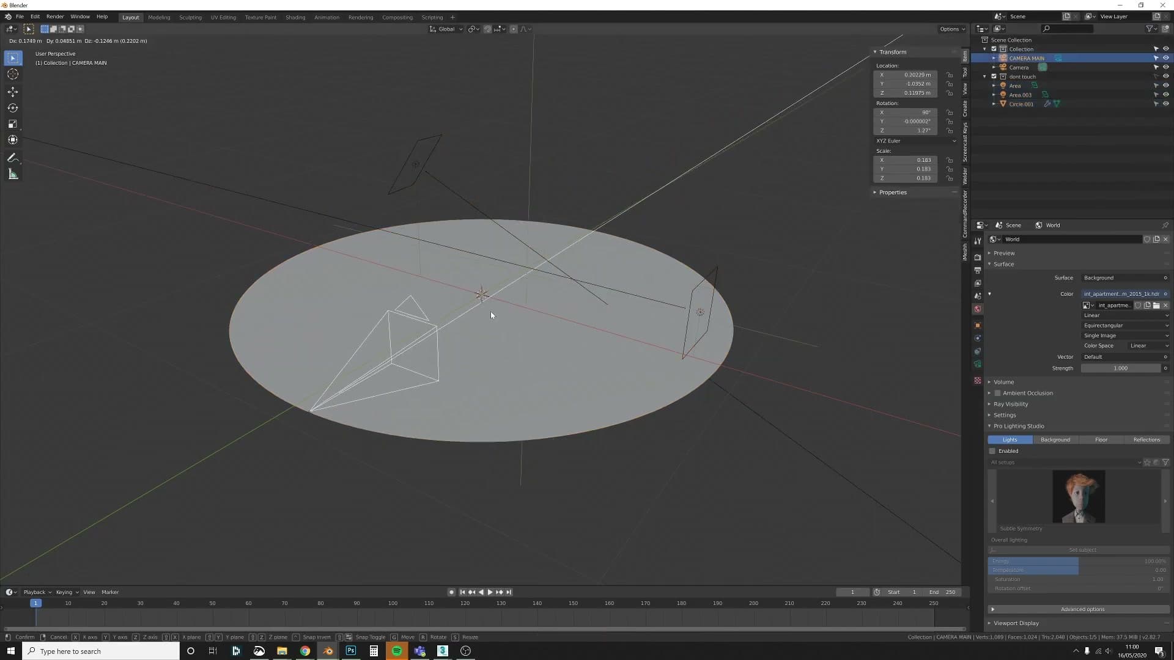Click the outliner filter funnel icon
This screenshot has height=660, width=1174.
pos(1150,29)
